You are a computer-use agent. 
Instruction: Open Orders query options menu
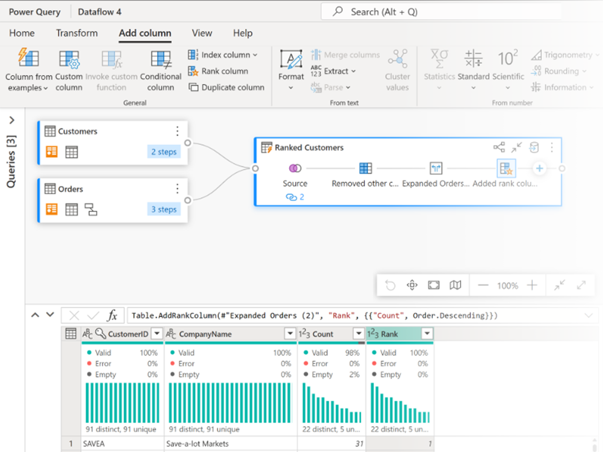click(x=177, y=189)
